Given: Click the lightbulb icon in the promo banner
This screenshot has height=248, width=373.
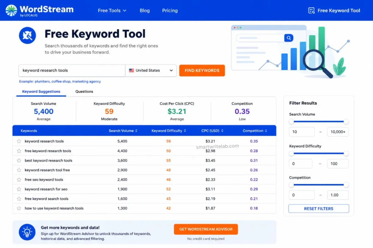Looking at the screenshot, I should pos(27,232).
